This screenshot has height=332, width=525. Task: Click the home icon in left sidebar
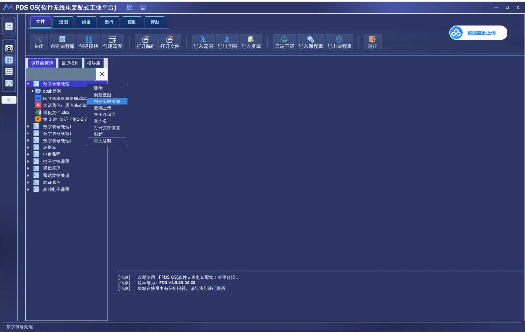[9, 48]
